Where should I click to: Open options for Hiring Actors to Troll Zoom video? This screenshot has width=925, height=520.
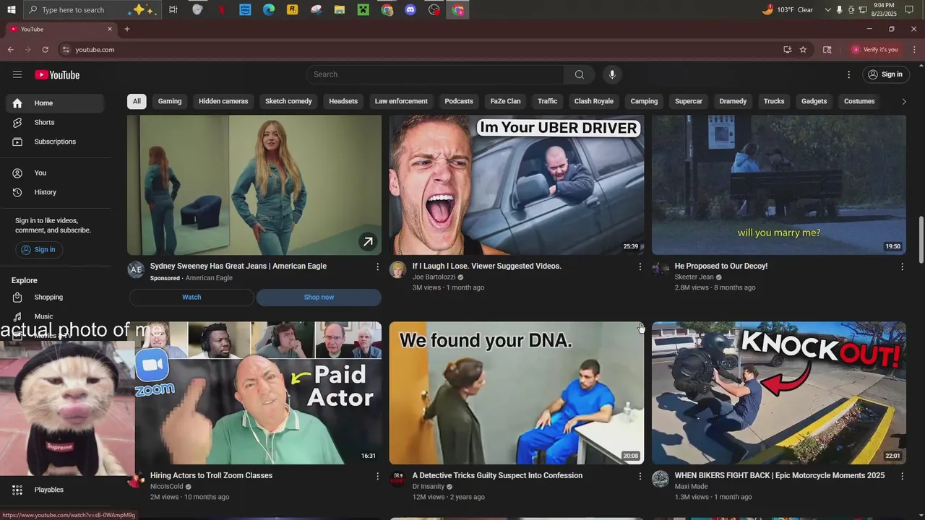tap(377, 476)
